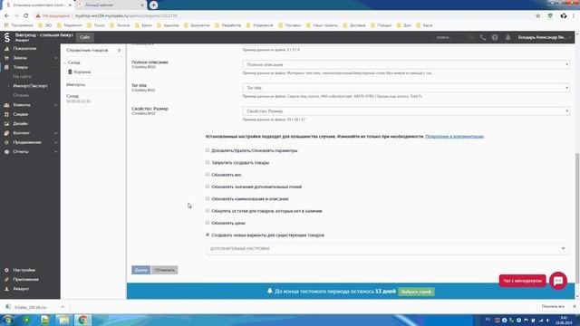580x326 pixels.
Task: Expand Дополнительные настройки section
Action: 387,249
